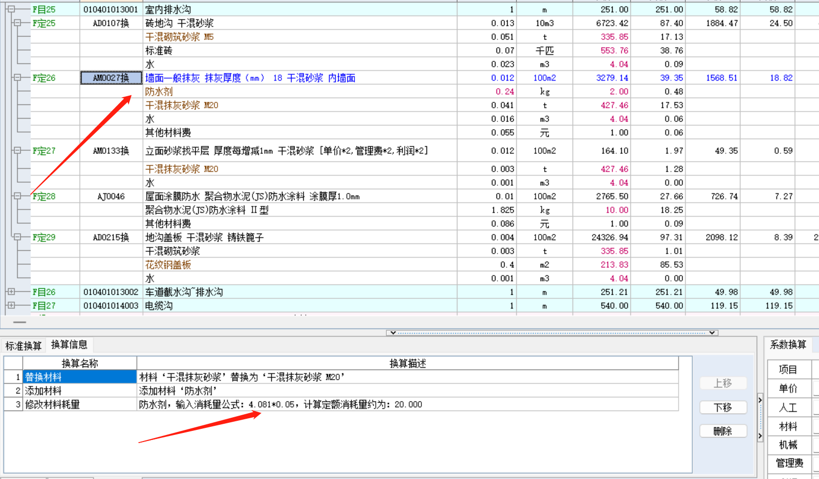Expand the F目26 tree node
819x479 pixels.
[x=11, y=292]
